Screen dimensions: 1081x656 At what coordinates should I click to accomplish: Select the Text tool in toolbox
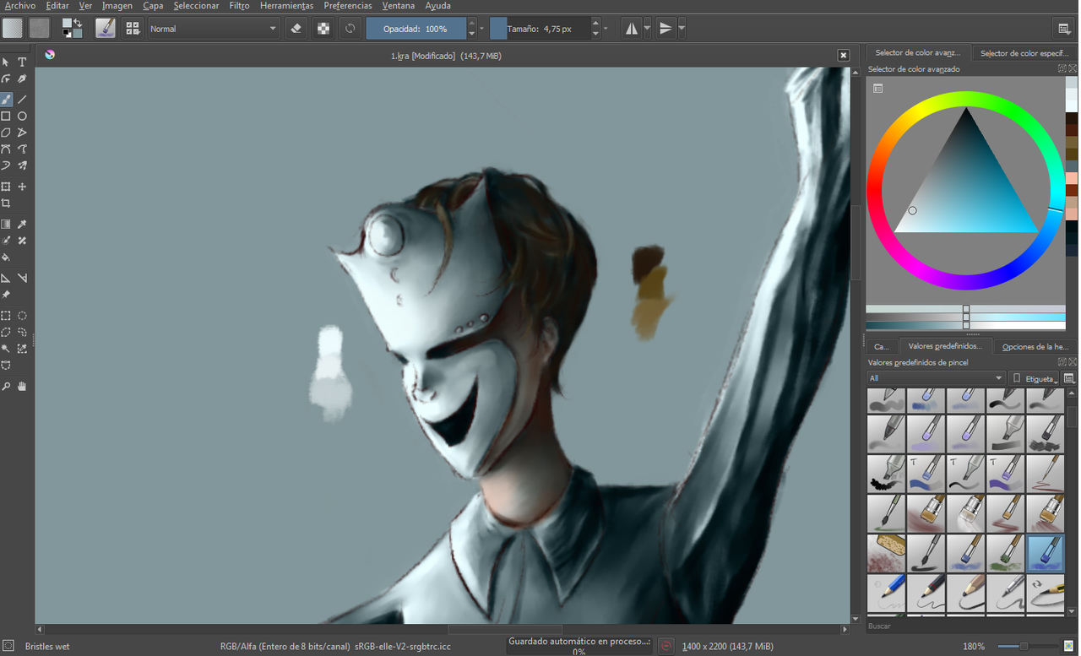[22, 62]
